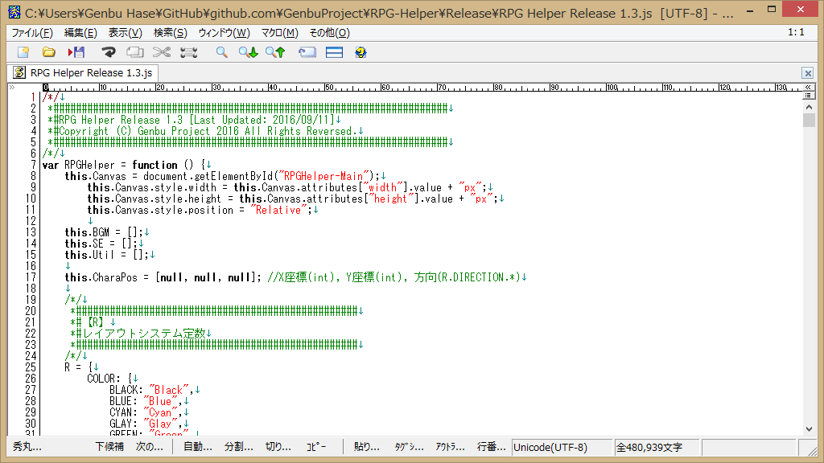Close the tab with the X button
Viewport: 824px width, 463px height.
pos(807,73)
